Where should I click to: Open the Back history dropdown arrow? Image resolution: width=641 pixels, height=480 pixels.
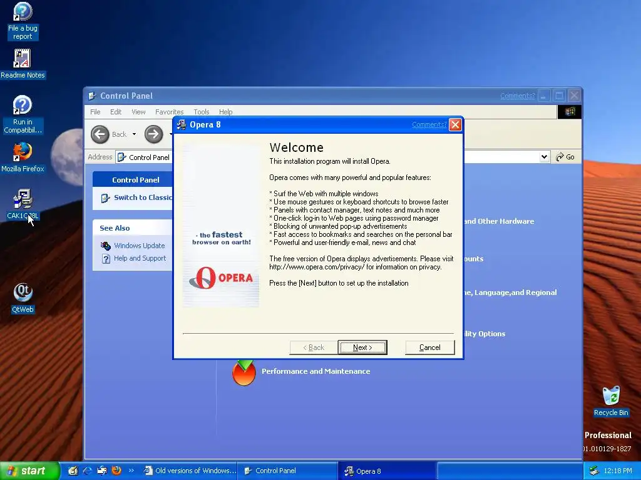[134, 134]
